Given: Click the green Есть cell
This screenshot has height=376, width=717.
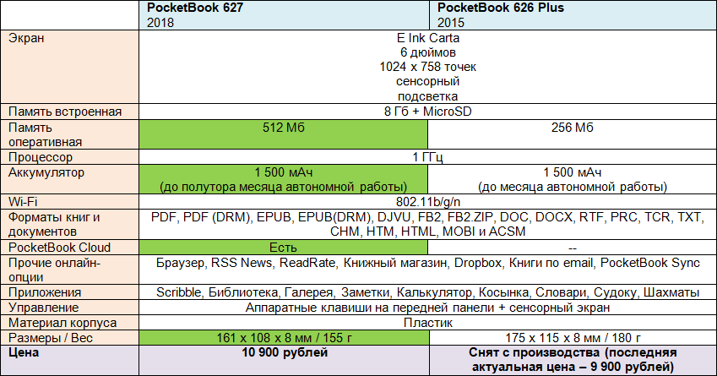Looking at the screenshot, I should pos(284,247).
